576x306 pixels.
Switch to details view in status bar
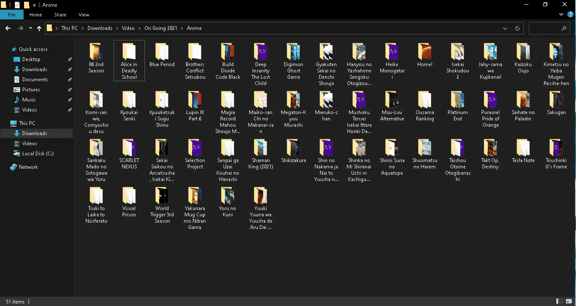tap(560, 301)
